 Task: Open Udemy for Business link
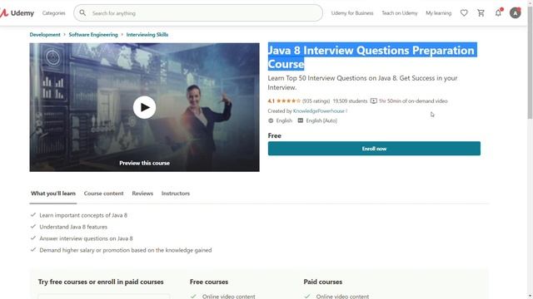(352, 13)
